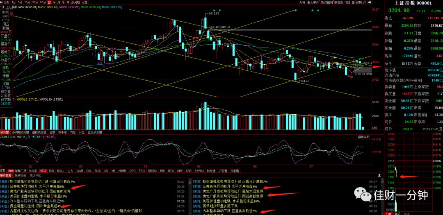The height and width of the screenshot is (215, 443).
Task: Select the 金额 tab
Action: [x=52, y=132]
